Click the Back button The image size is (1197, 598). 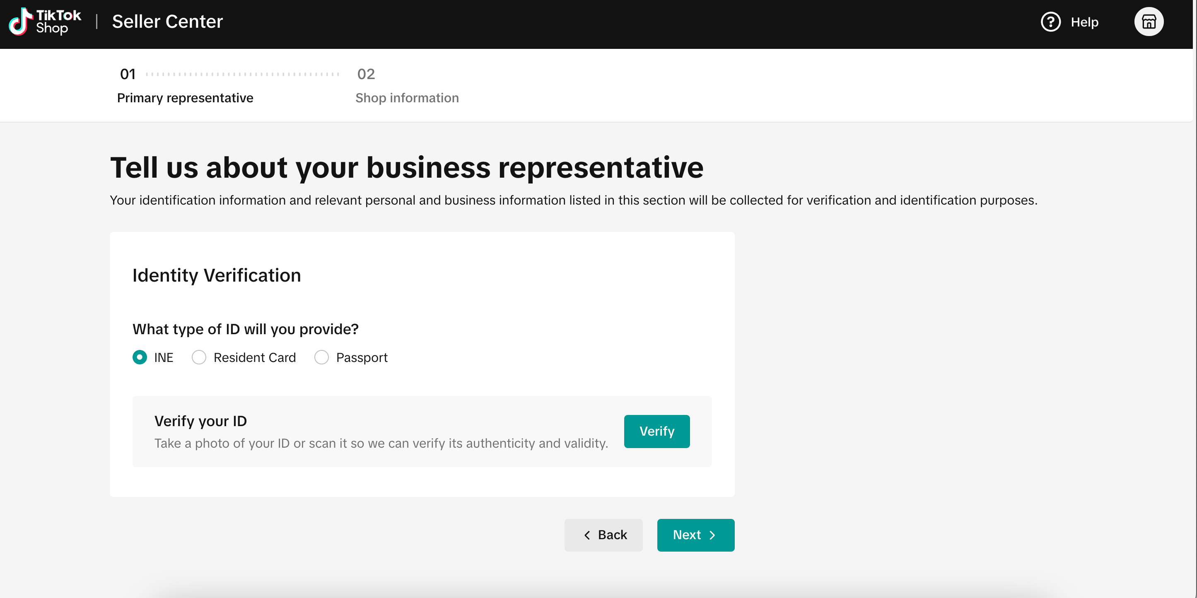click(603, 535)
